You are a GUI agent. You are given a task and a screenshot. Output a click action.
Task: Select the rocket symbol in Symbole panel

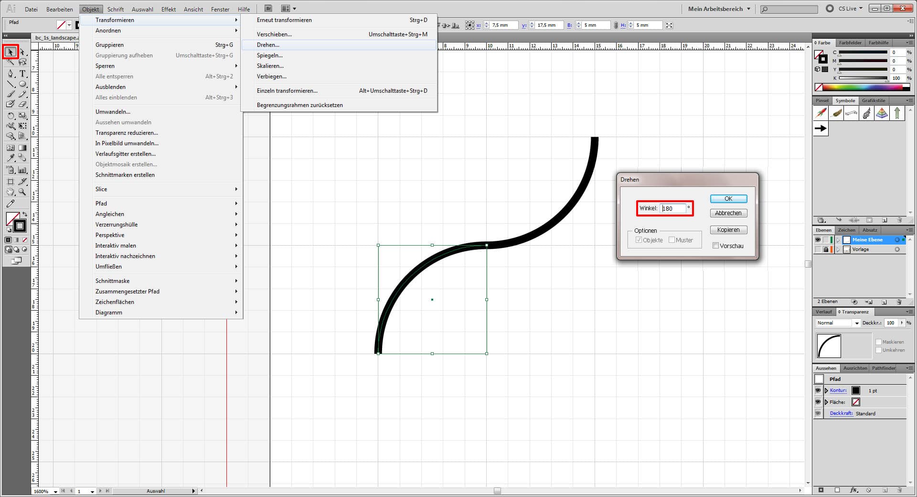pyautogui.click(x=821, y=113)
